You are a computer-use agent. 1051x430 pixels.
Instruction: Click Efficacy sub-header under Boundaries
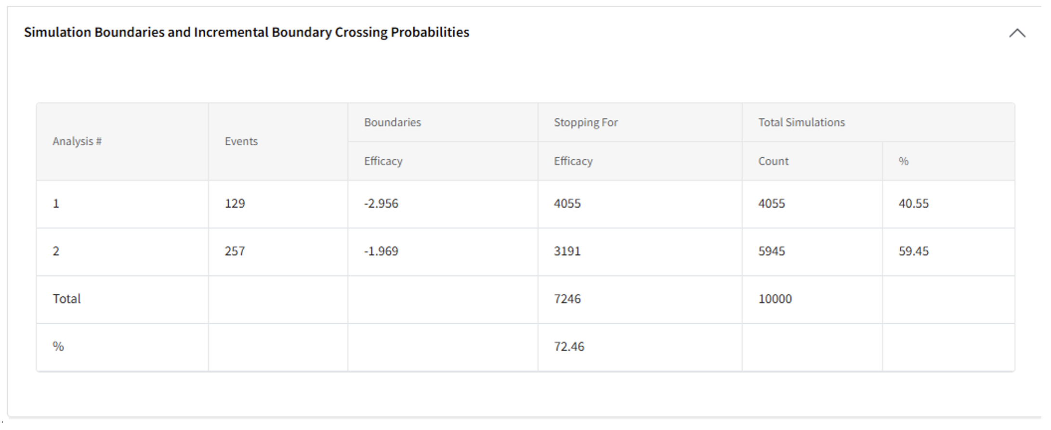(x=383, y=161)
